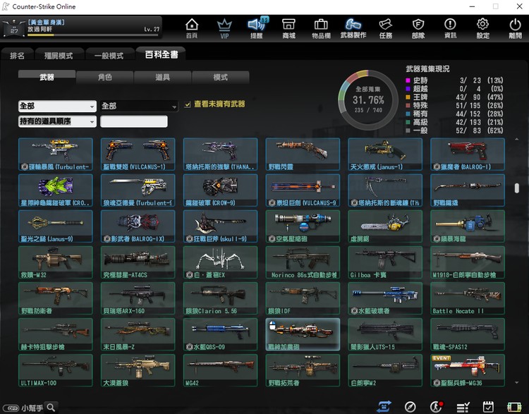Expand the first 全部 category dropdown

(x=57, y=106)
